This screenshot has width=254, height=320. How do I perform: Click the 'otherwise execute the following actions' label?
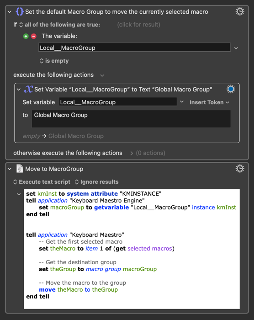pyautogui.click(x=68, y=153)
